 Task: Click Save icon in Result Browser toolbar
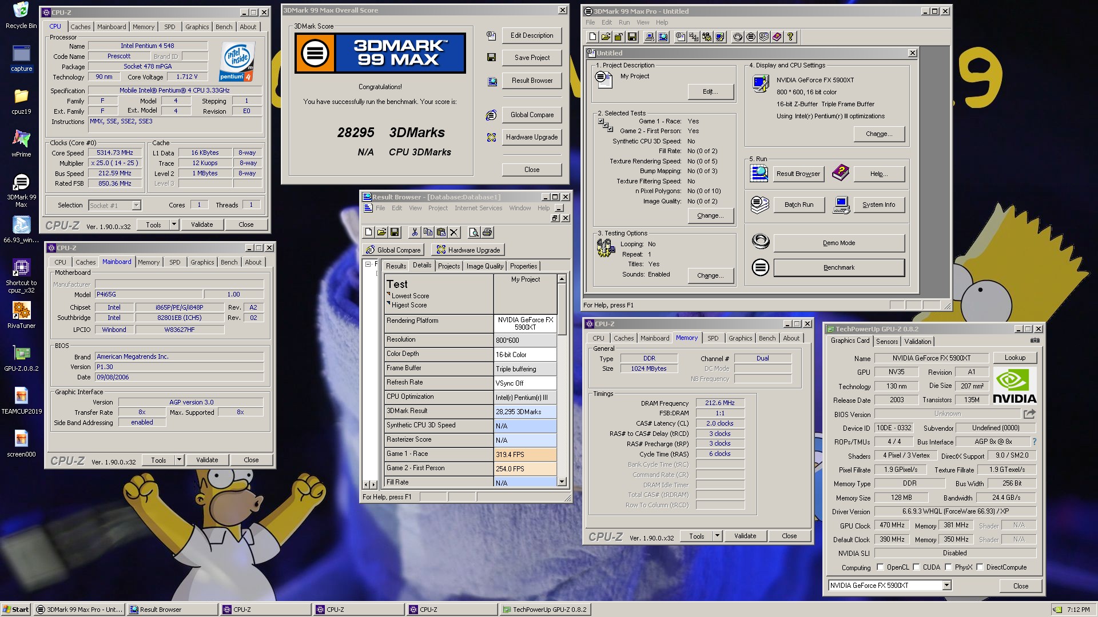395,233
